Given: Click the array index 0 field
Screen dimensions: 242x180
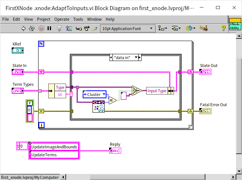Looking at the screenshot, I should click(x=22, y=146).
